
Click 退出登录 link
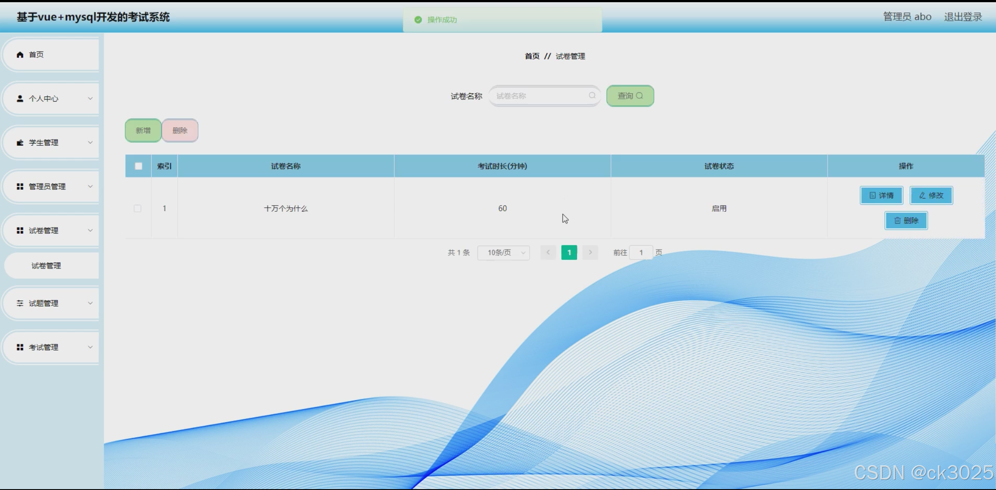[963, 17]
